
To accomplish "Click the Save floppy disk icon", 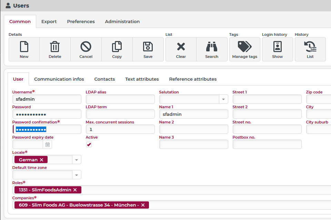I will pos(148,47).
